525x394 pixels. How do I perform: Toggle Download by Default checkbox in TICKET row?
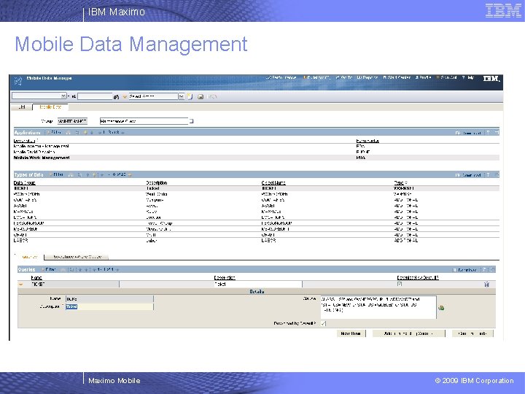(400, 284)
